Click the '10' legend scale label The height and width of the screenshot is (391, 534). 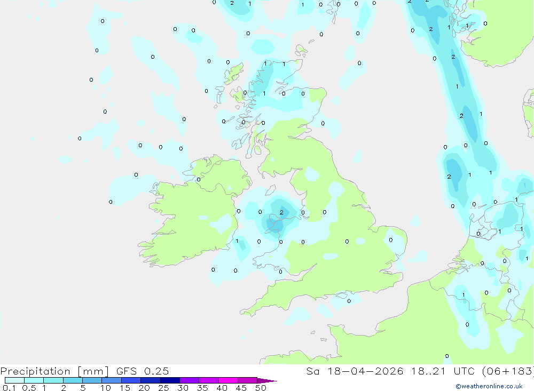(106, 388)
